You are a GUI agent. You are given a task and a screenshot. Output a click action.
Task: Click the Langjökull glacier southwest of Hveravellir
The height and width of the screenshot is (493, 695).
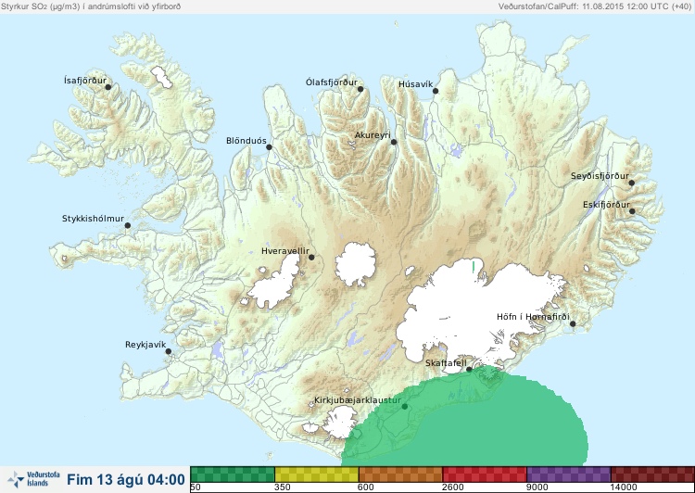[x=275, y=284]
